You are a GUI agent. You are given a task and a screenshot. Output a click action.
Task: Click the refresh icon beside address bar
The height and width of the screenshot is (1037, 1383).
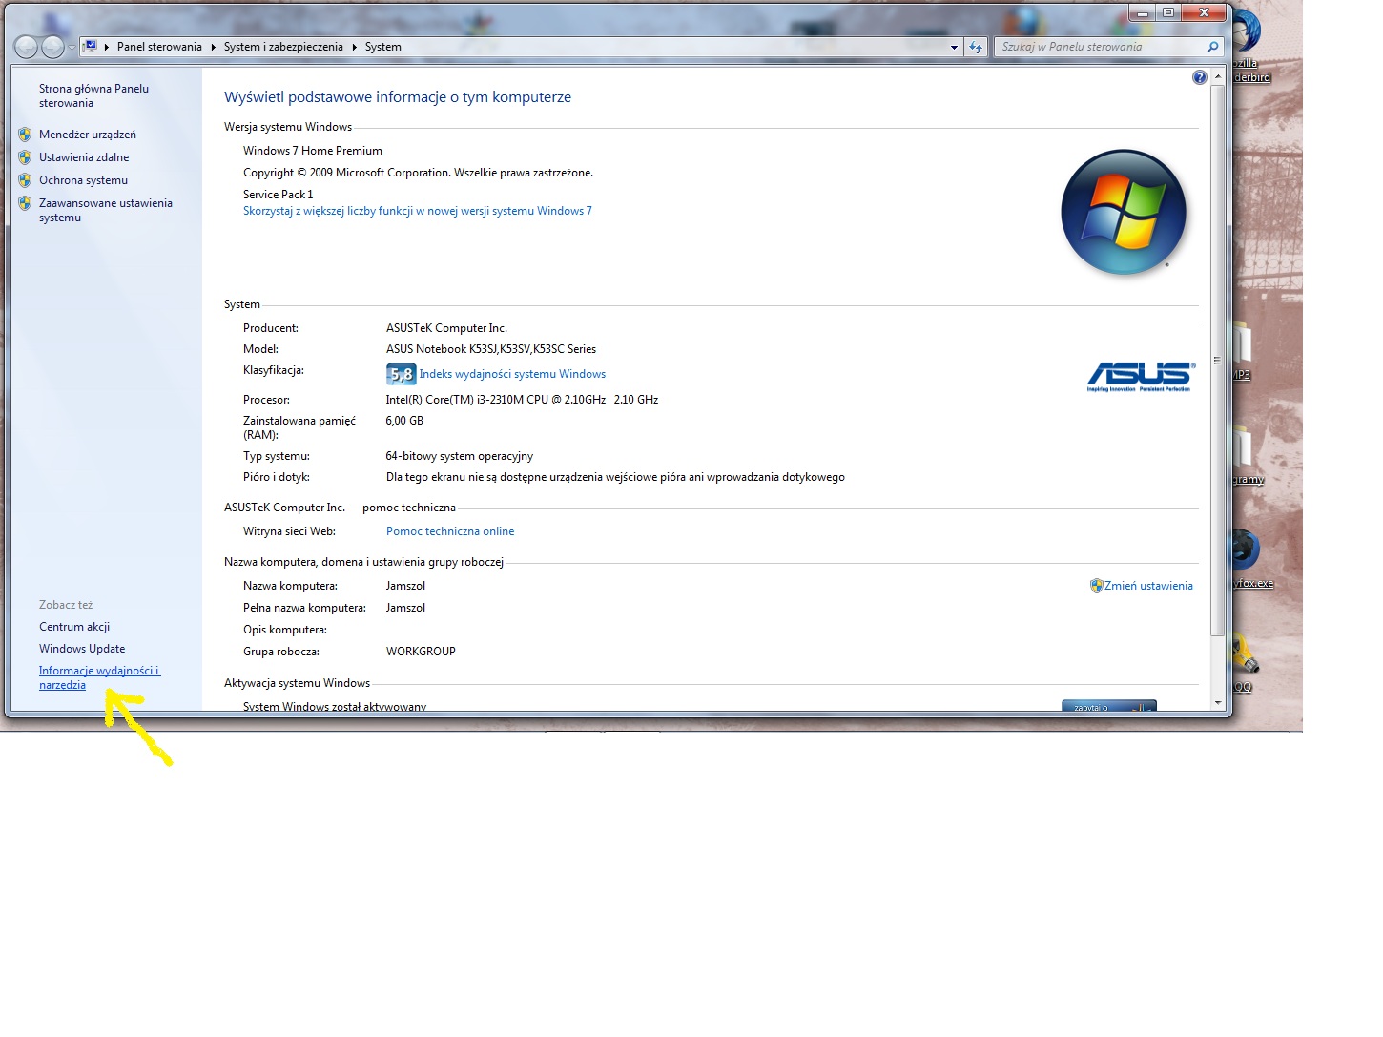[x=975, y=47]
